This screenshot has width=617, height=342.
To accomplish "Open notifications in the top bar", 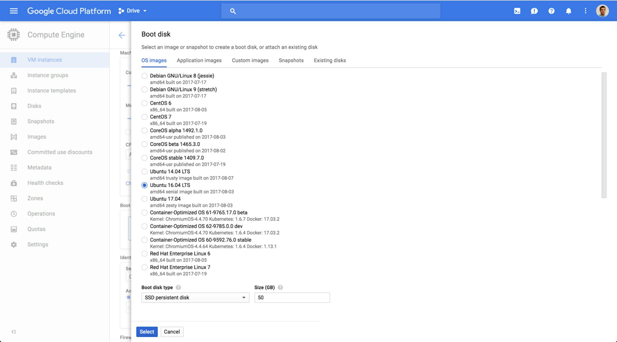I will point(568,11).
